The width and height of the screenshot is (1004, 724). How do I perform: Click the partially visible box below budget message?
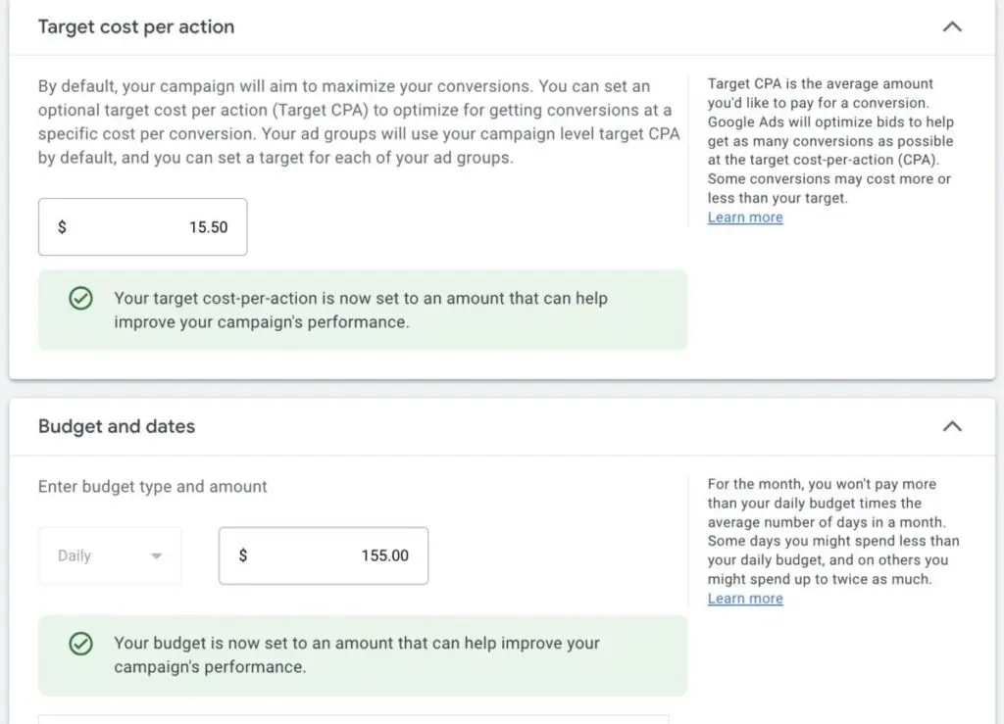pyautogui.click(x=353, y=719)
